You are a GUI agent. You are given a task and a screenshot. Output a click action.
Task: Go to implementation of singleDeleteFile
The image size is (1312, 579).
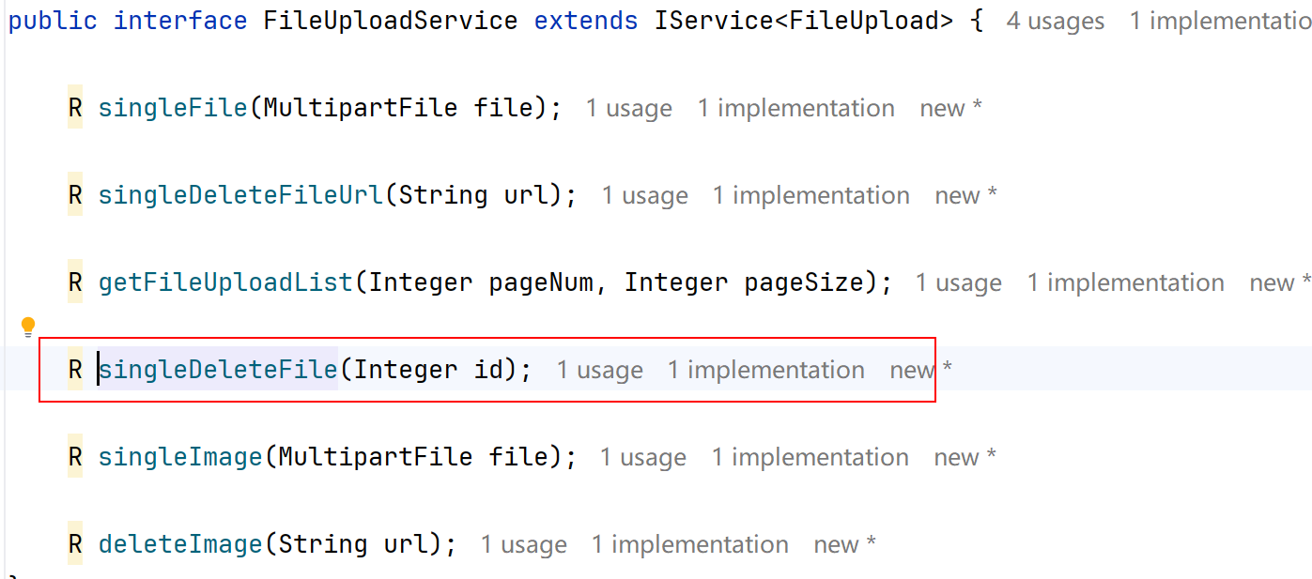[x=765, y=371]
